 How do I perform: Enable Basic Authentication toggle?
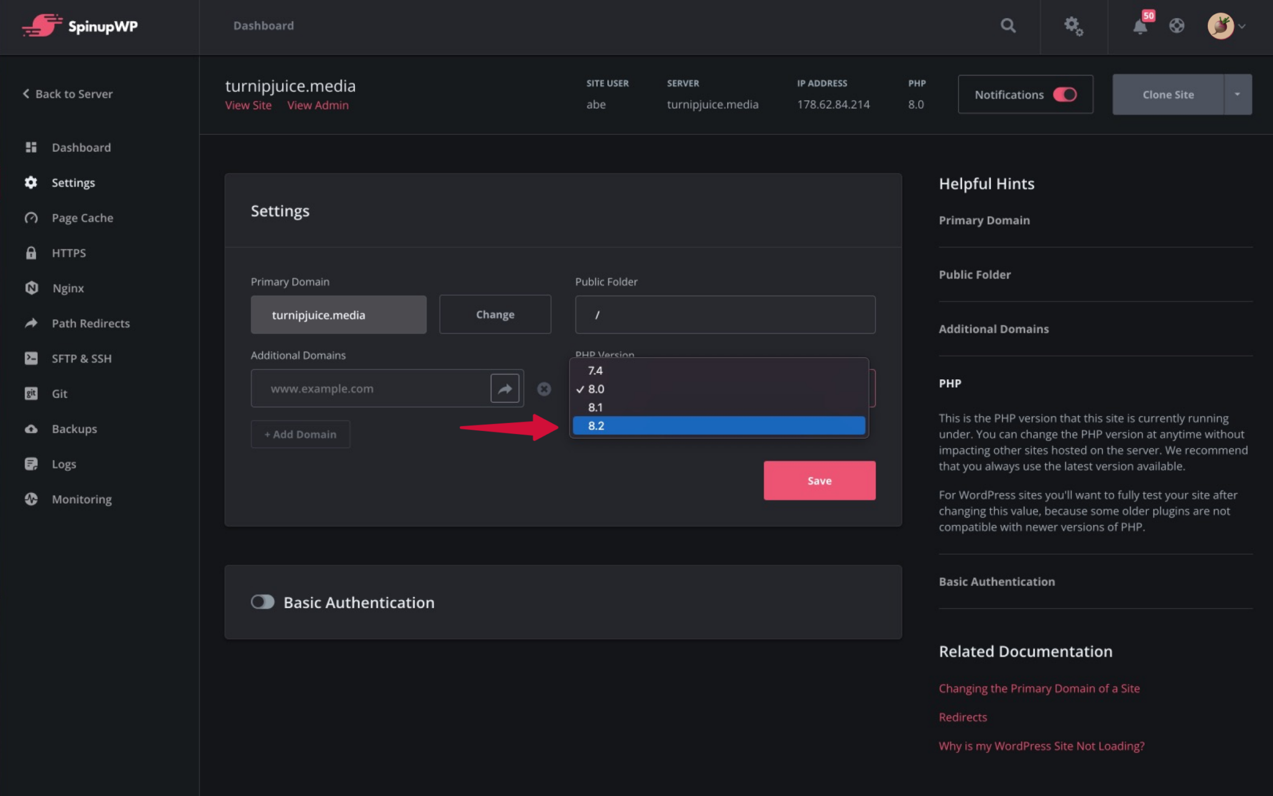click(x=262, y=602)
